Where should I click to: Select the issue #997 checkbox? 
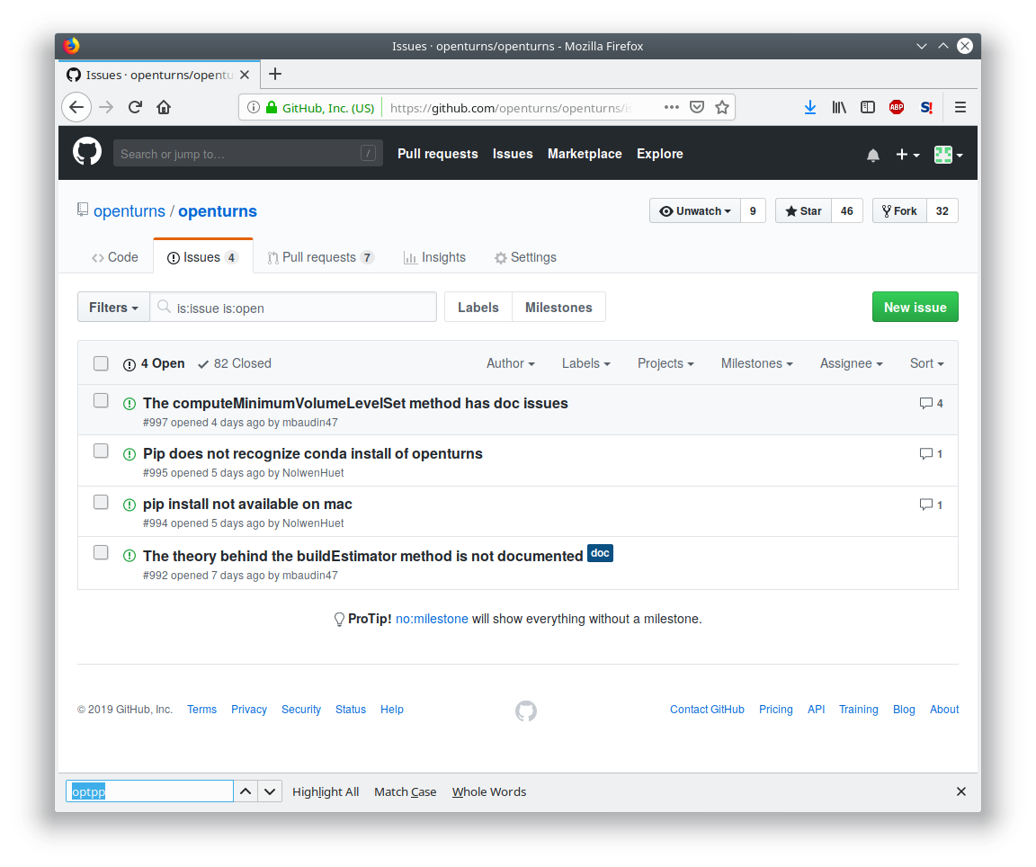click(101, 400)
